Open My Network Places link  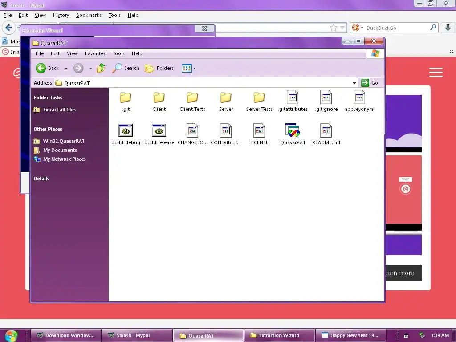click(x=64, y=159)
